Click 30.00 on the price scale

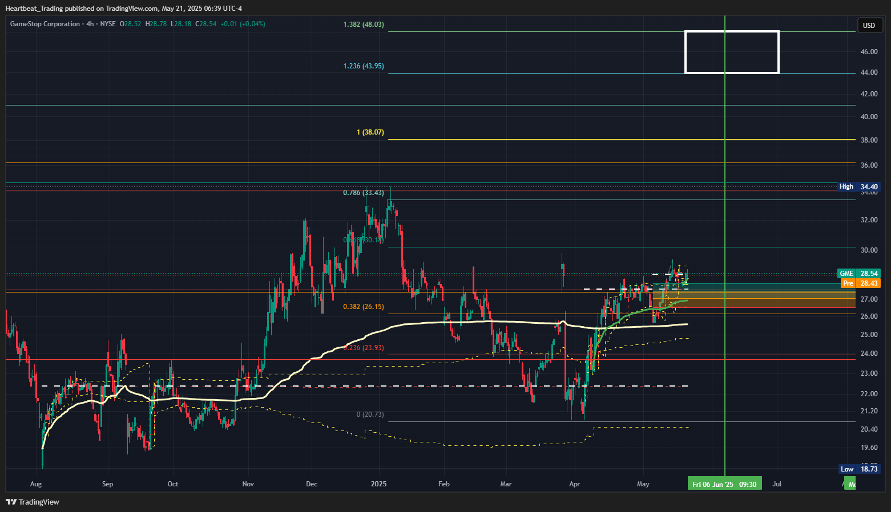(869, 250)
